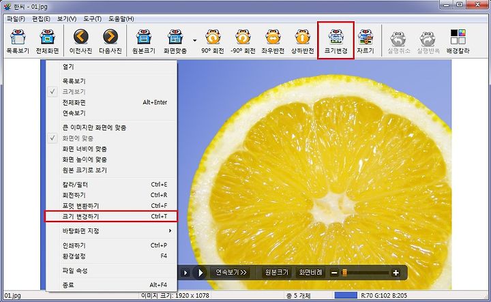Choose 열기 in the context menu
The height and width of the screenshot is (302, 491).
[111, 67]
